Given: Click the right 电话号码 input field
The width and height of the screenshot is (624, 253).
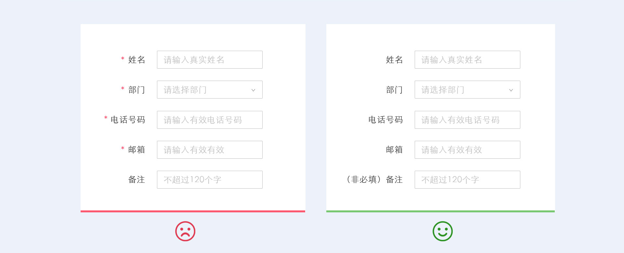Looking at the screenshot, I should coord(467,120).
